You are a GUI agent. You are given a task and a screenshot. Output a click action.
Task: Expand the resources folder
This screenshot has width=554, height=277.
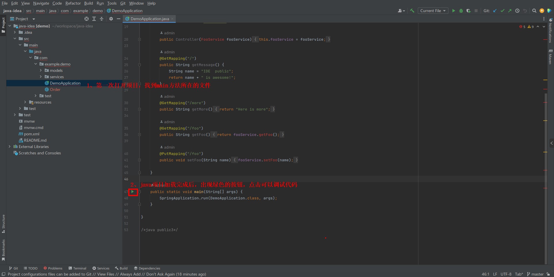click(x=25, y=102)
